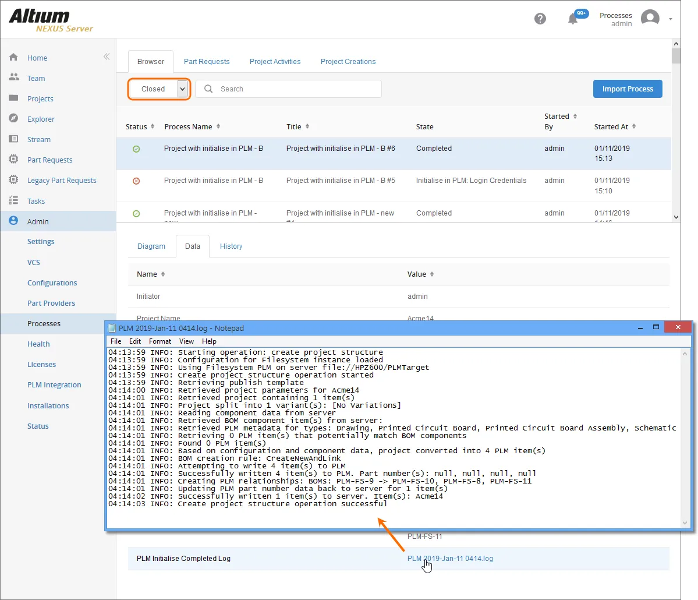This screenshot has height=600, width=698.
Task: Select the Data tab
Action: [192, 246]
